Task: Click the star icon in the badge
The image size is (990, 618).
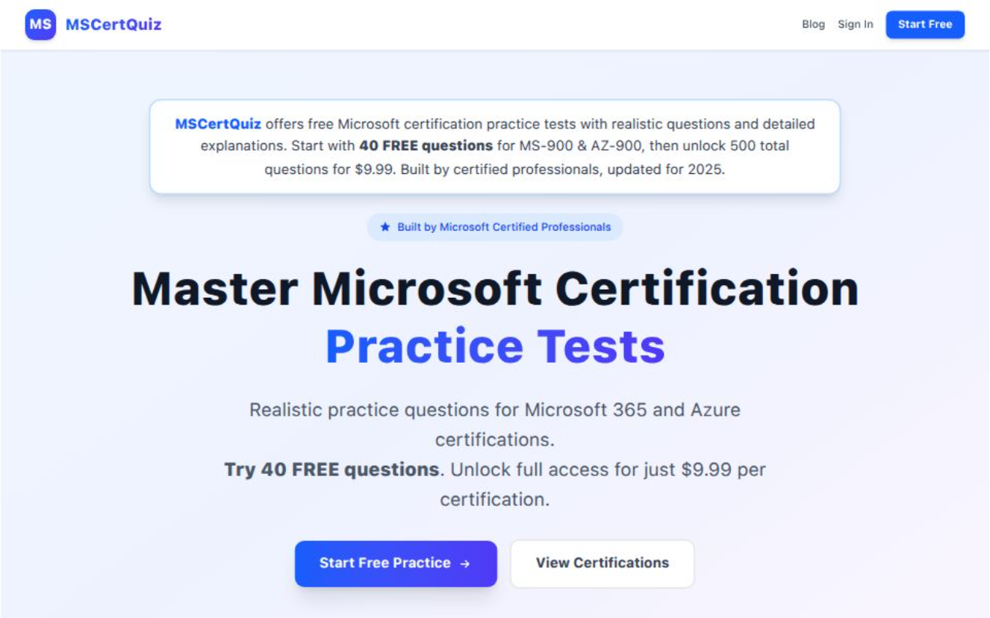Action: click(x=385, y=227)
